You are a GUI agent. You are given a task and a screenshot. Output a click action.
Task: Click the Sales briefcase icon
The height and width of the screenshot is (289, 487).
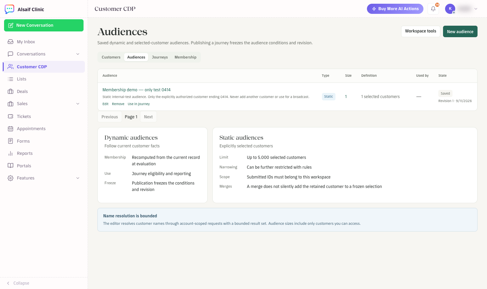(x=10, y=104)
